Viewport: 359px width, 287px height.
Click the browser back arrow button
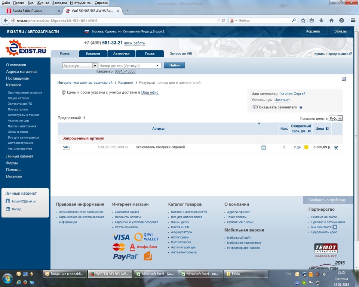point(6,21)
